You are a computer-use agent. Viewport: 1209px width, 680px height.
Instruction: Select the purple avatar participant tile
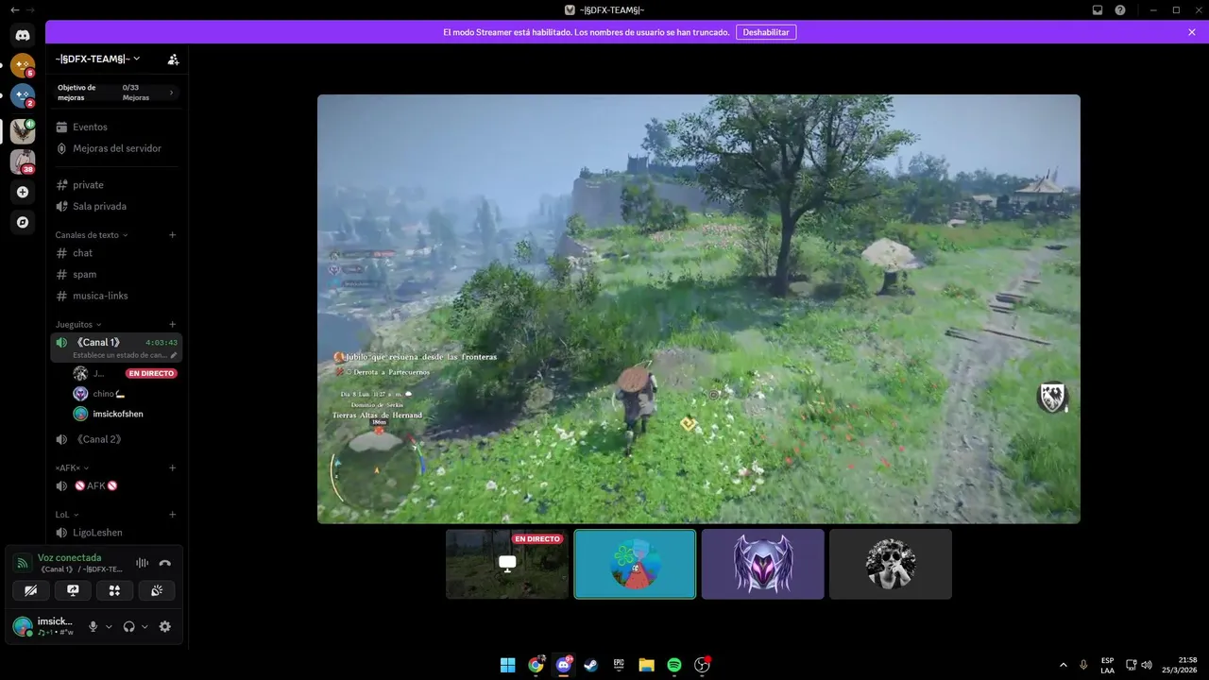tap(763, 564)
